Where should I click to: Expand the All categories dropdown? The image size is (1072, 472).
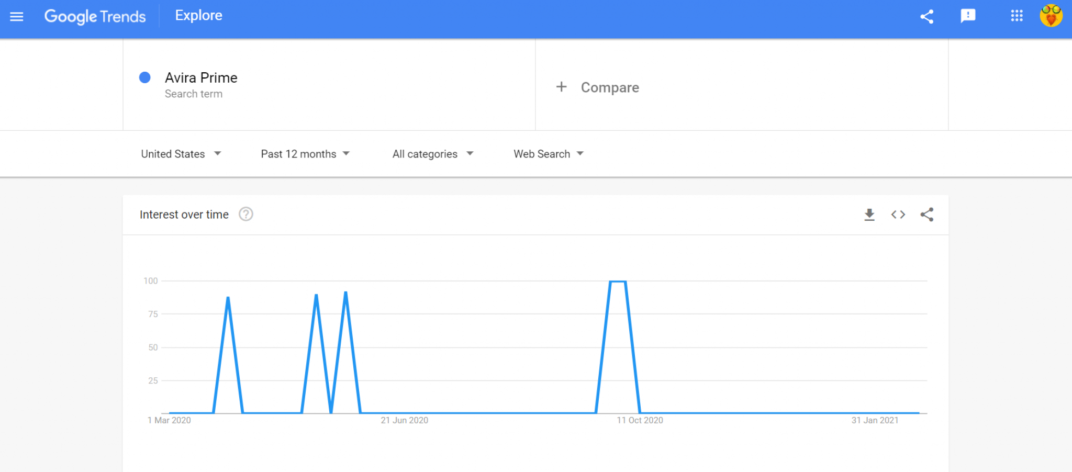[x=433, y=154]
